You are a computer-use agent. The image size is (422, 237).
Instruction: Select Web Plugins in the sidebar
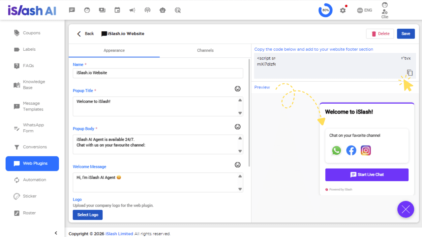32,164
